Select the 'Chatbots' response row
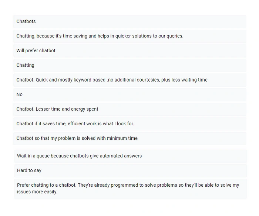This screenshot has height=216, width=259. [x=130, y=21]
